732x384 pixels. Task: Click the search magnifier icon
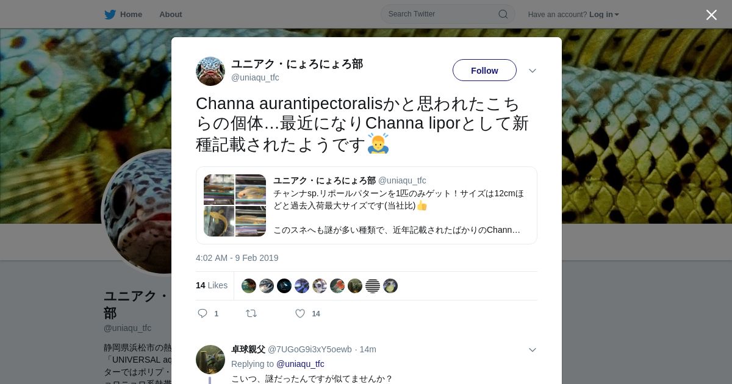click(x=503, y=14)
